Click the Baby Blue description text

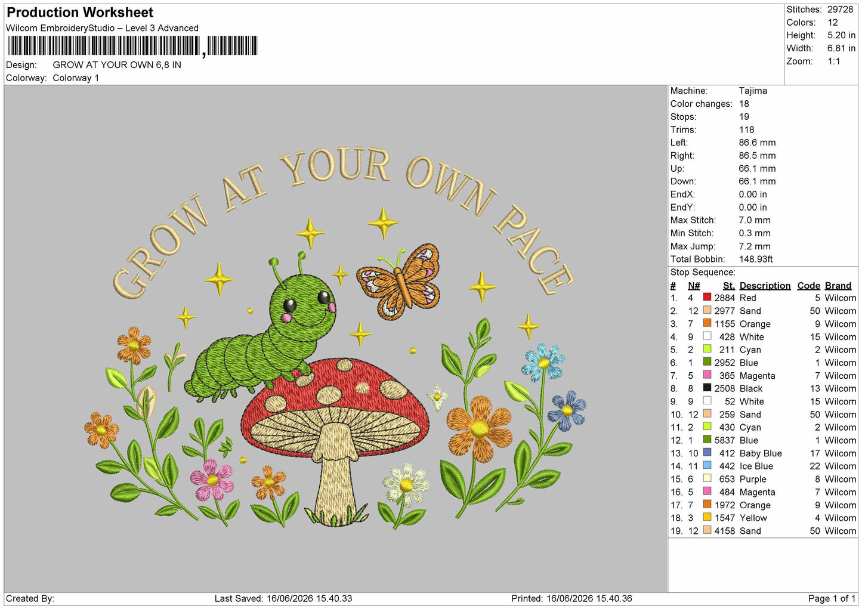pos(761,453)
